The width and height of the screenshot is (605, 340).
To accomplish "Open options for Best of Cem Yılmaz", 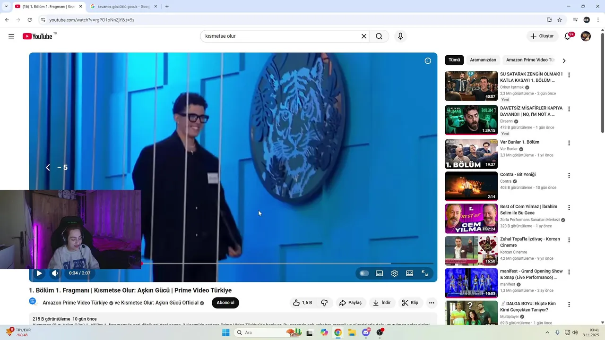I will pyautogui.click(x=569, y=208).
